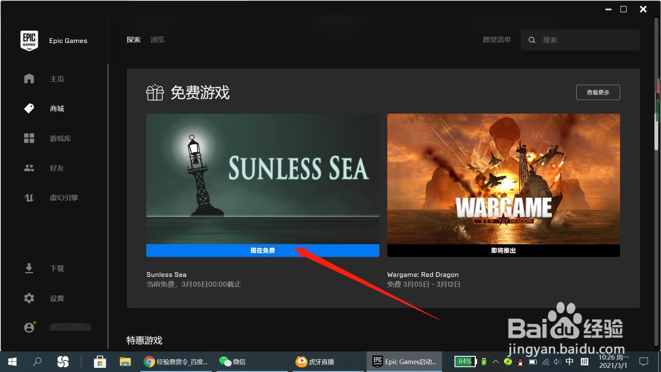The height and width of the screenshot is (372, 661).
Task: Open the Windows Start menu
Action: [x=12, y=362]
